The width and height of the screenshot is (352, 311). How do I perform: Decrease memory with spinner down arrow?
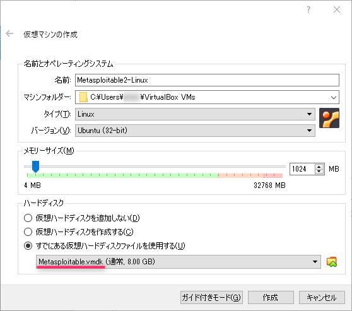[x=319, y=172]
